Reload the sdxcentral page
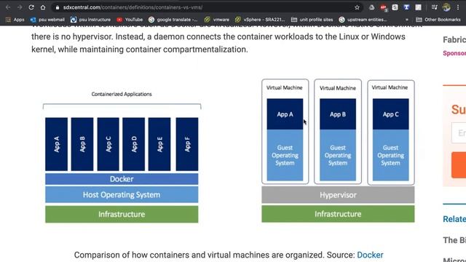 (31, 7)
